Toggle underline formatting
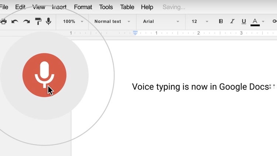 tap(244, 21)
